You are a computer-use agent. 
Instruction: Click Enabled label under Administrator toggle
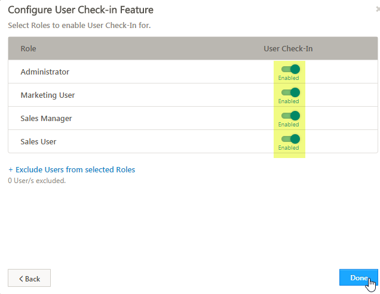point(289,78)
